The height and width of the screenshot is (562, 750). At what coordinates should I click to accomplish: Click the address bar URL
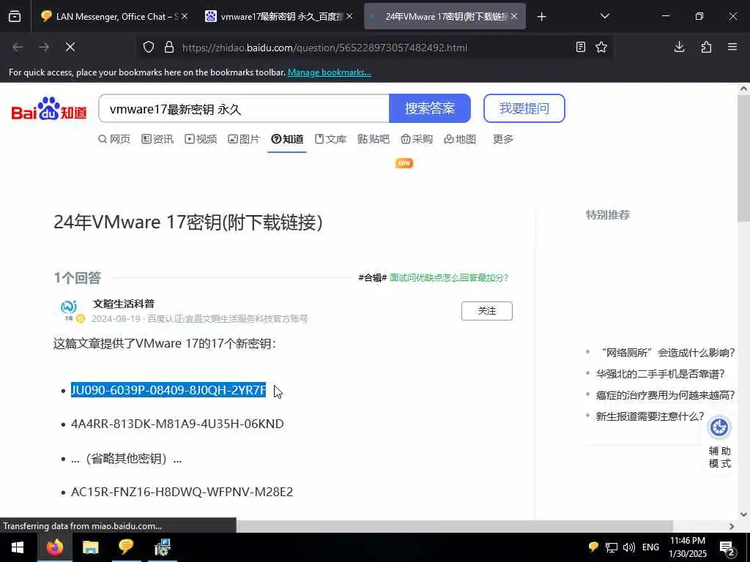click(324, 48)
